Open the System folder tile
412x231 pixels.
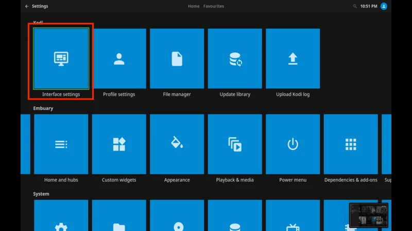[x=119, y=216]
